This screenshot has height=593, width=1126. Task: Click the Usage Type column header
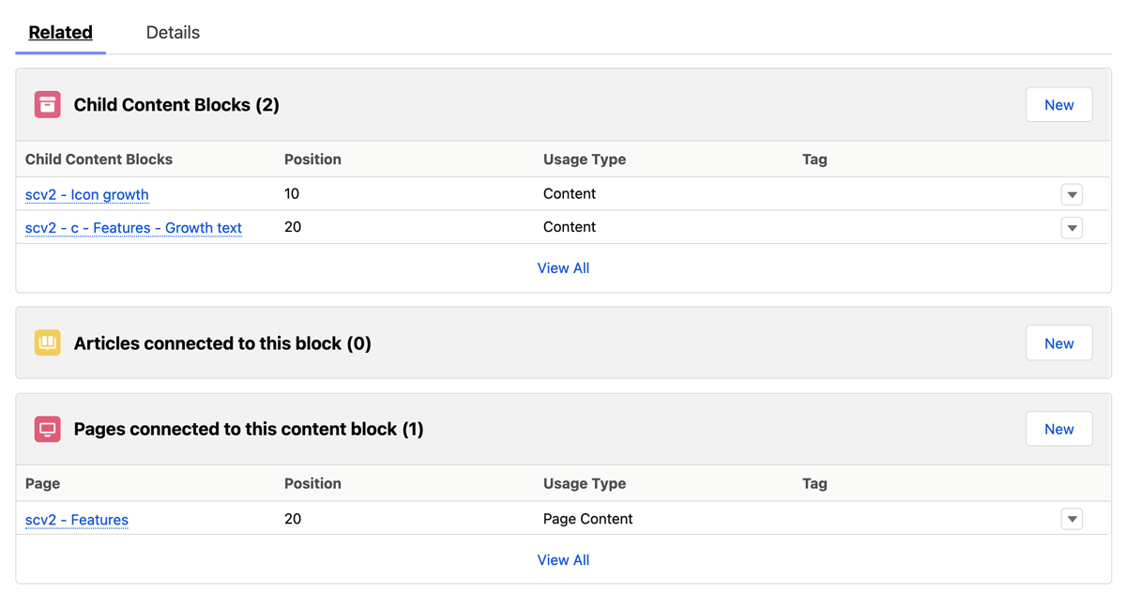point(584,159)
